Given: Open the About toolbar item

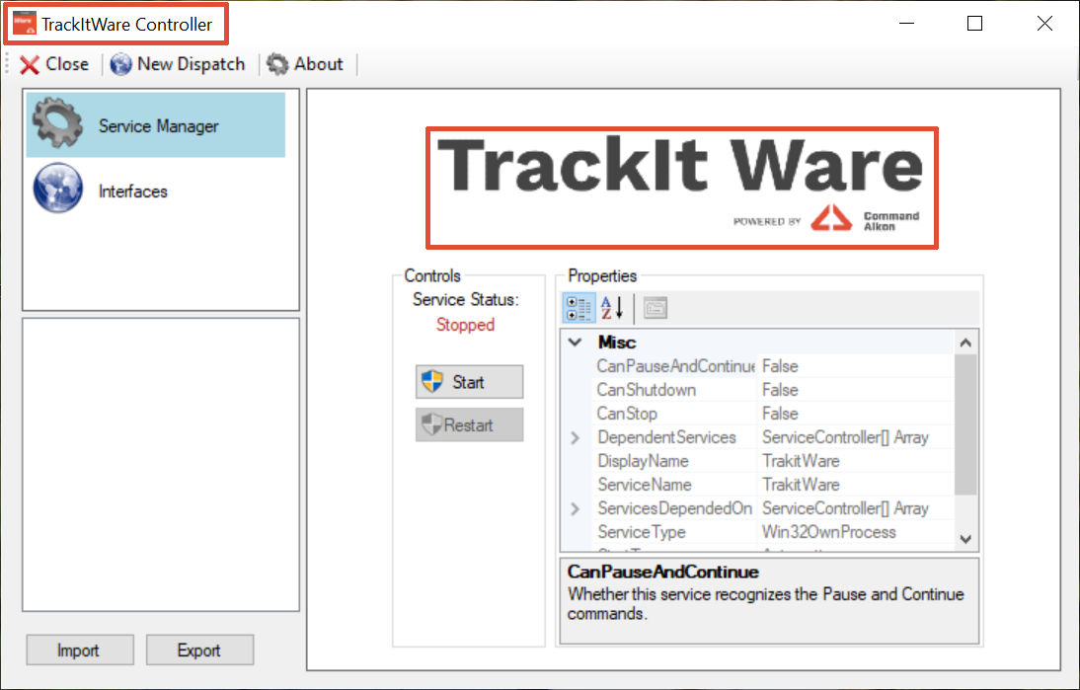Looking at the screenshot, I should pos(306,64).
